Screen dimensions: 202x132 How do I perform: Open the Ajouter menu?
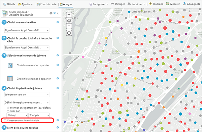point(25,4)
